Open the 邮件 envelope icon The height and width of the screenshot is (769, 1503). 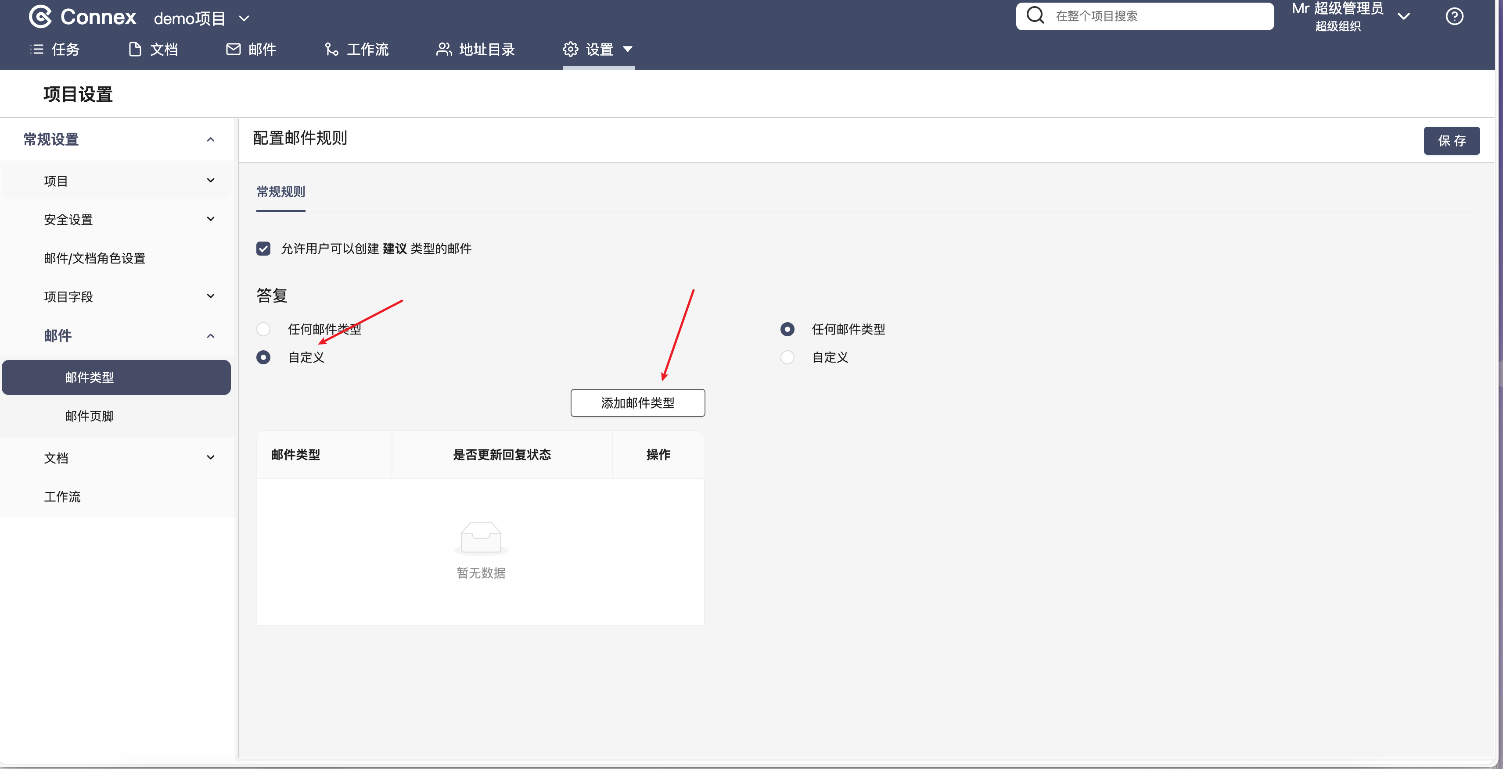[x=233, y=50]
